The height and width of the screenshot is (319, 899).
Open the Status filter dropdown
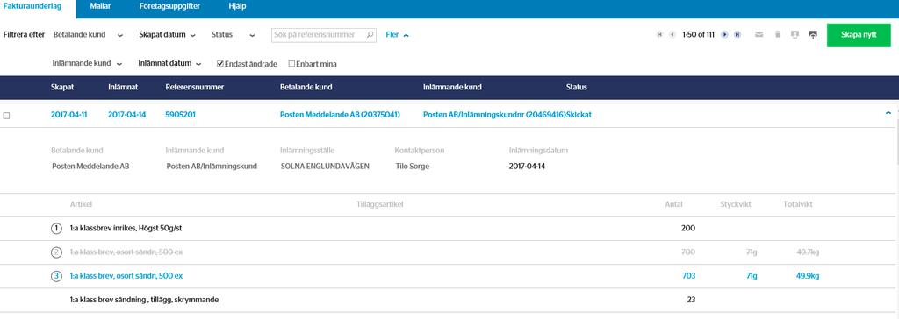[233, 35]
